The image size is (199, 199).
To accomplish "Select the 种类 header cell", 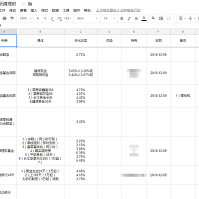I will pyautogui.click(x=8, y=40).
